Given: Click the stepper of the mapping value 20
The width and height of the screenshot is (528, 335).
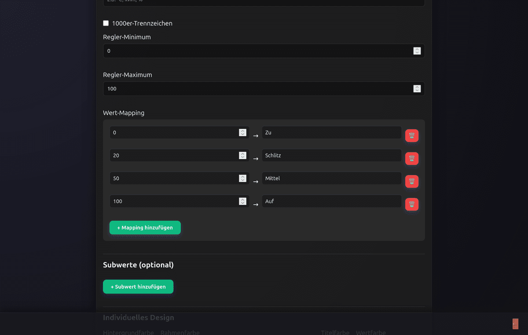Looking at the screenshot, I should pyautogui.click(x=242, y=155).
